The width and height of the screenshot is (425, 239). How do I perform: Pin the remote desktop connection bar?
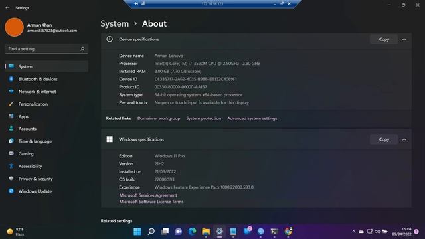point(136,3)
